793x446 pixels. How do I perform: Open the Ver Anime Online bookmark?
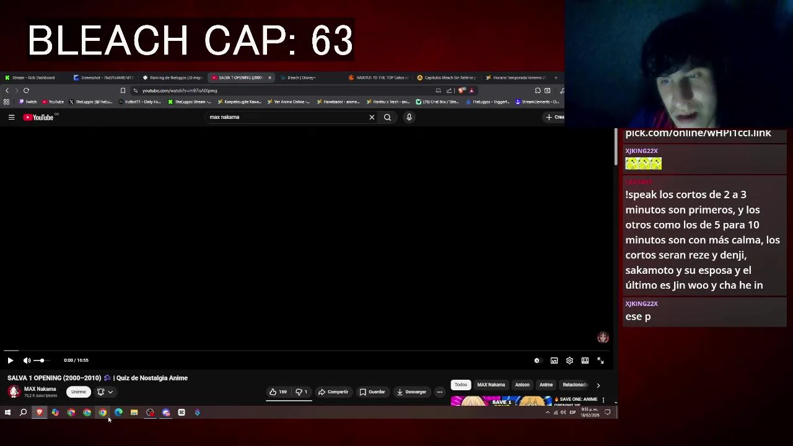point(288,102)
